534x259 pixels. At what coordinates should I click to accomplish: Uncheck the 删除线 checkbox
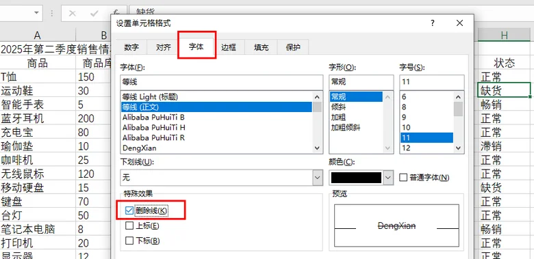129,210
